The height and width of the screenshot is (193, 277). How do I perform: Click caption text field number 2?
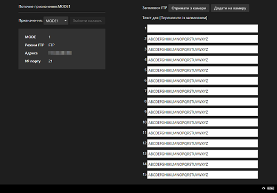[x=202, y=39]
